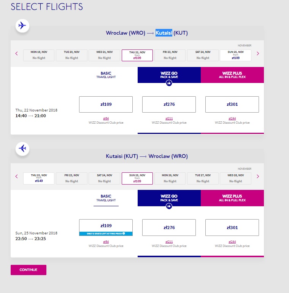Image resolution: width=289 pixels, height=293 pixels.
Task: Select outbound BASIC fare zł109
Action: (x=106, y=105)
